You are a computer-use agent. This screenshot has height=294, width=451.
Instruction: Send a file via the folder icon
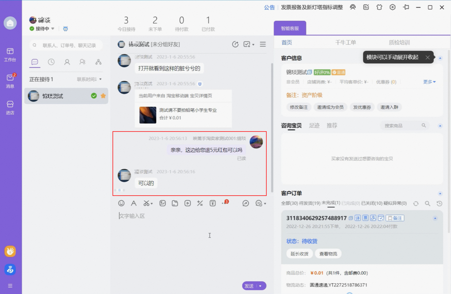(175, 203)
